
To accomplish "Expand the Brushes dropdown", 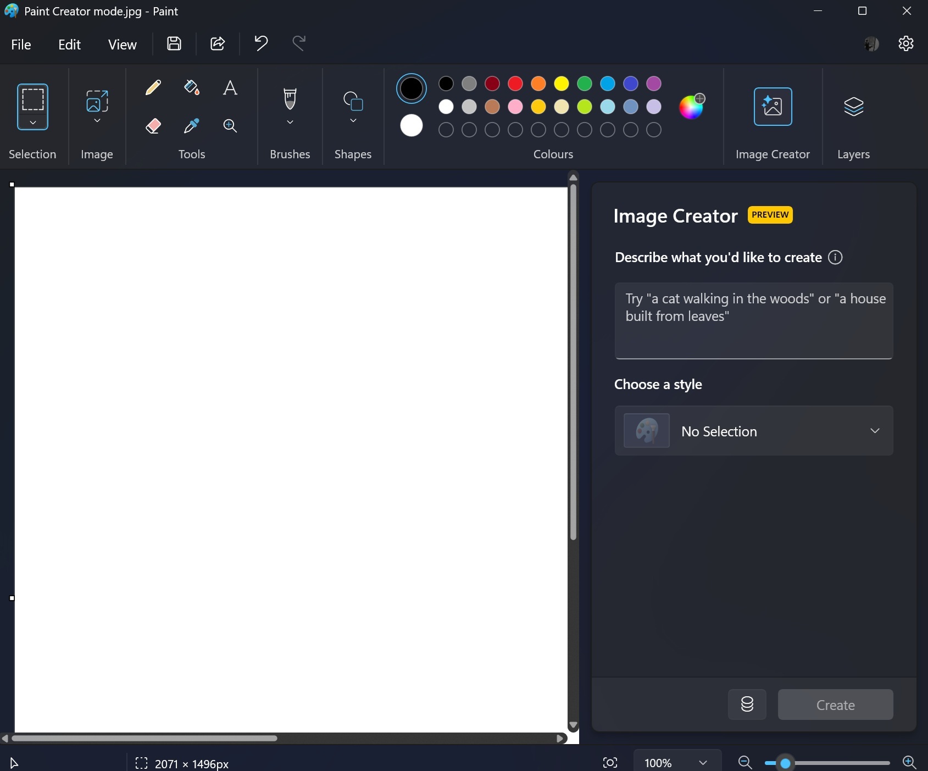I will 290,123.
